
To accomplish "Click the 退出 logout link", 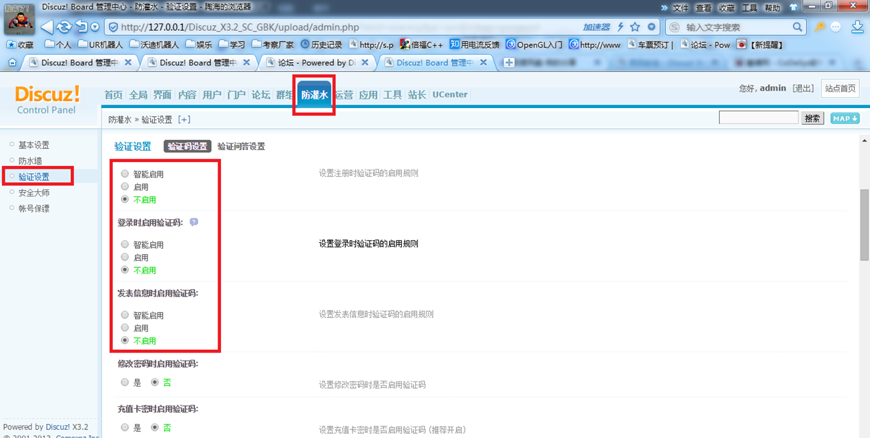I will [803, 89].
